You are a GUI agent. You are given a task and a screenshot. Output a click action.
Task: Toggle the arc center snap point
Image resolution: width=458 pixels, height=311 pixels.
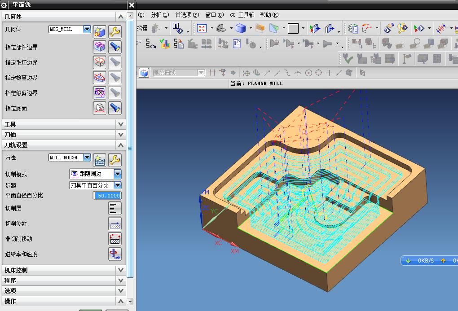(x=308, y=73)
